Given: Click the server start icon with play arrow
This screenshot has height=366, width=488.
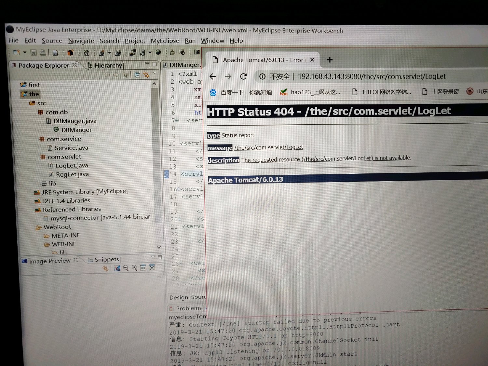Looking at the screenshot, I should (x=142, y=52).
